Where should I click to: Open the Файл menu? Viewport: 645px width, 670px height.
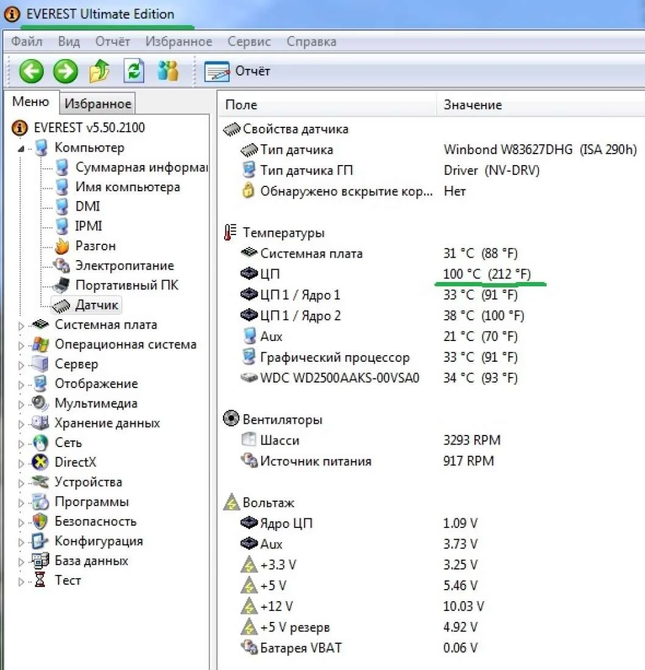point(27,41)
